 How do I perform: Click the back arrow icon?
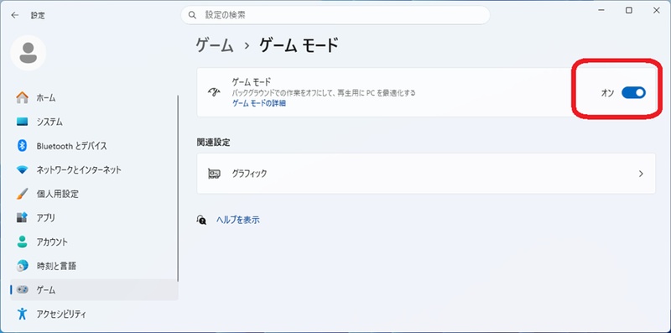click(15, 15)
